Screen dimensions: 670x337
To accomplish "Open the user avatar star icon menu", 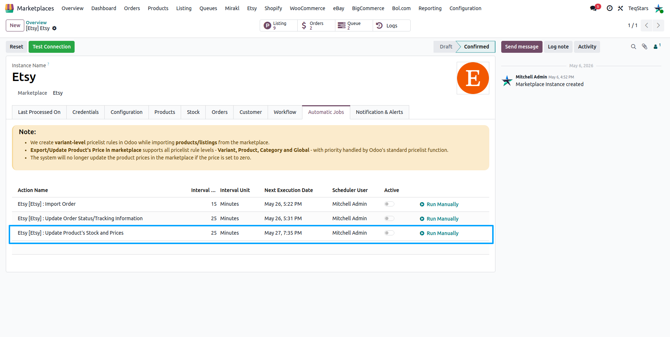I will click(x=659, y=8).
